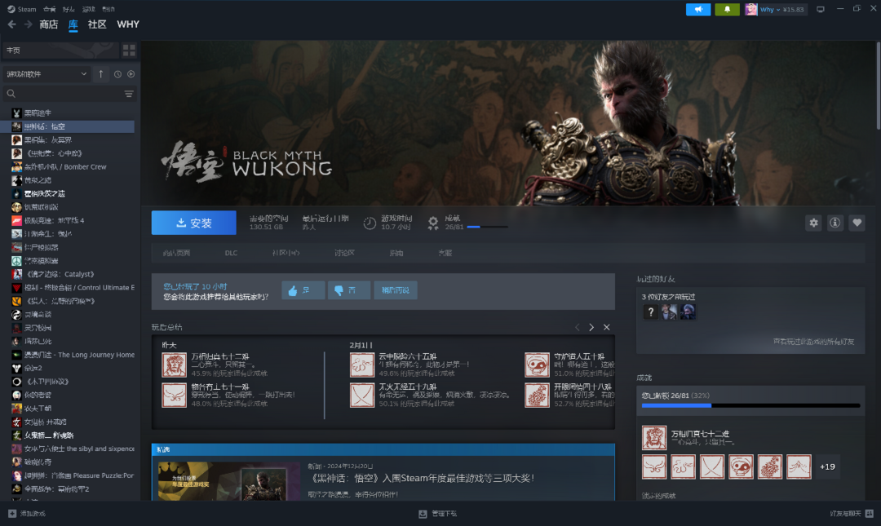Open the 好友 menu in the top bar
This screenshot has width=881, height=526.
tap(69, 9)
